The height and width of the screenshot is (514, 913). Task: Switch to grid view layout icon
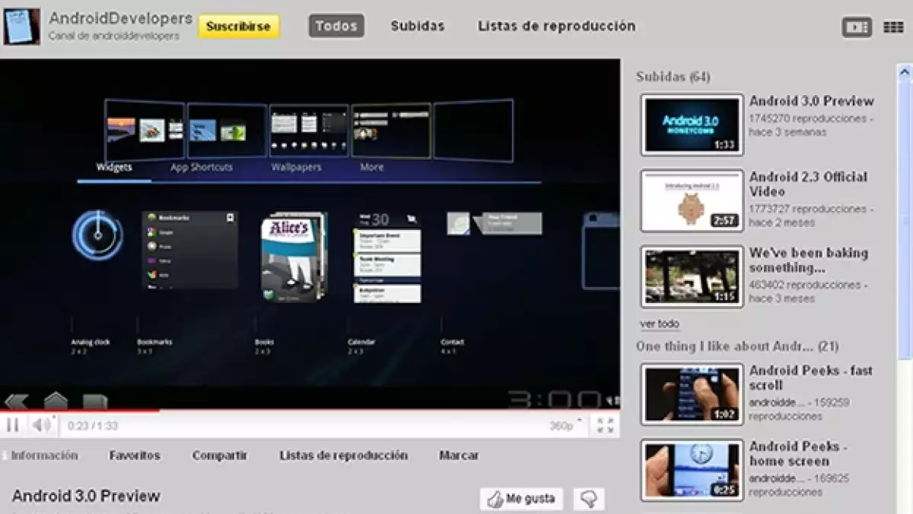click(893, 27)
